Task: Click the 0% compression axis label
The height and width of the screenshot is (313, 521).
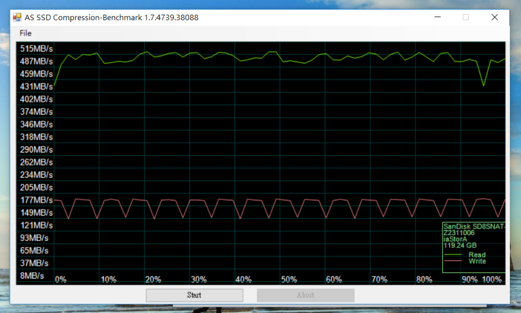Action: coord(61,279)
